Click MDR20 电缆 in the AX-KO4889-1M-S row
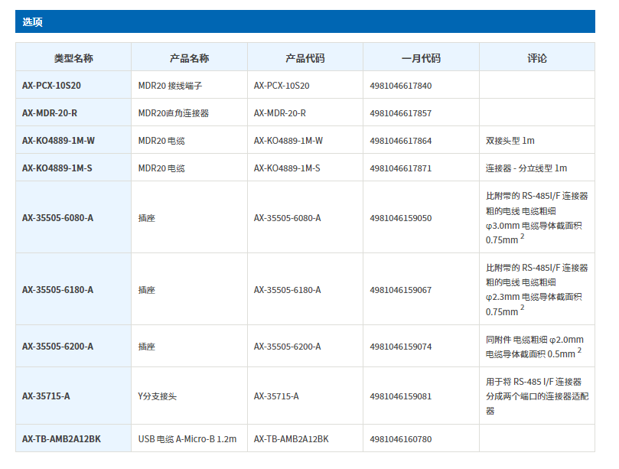Viewport: 619px width, 469px height. pos(161,168)
